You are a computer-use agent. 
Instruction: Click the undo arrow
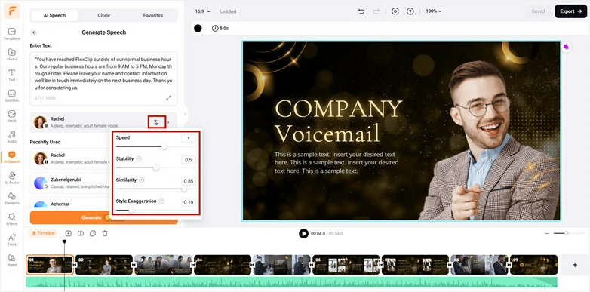[x=361, y=11]
